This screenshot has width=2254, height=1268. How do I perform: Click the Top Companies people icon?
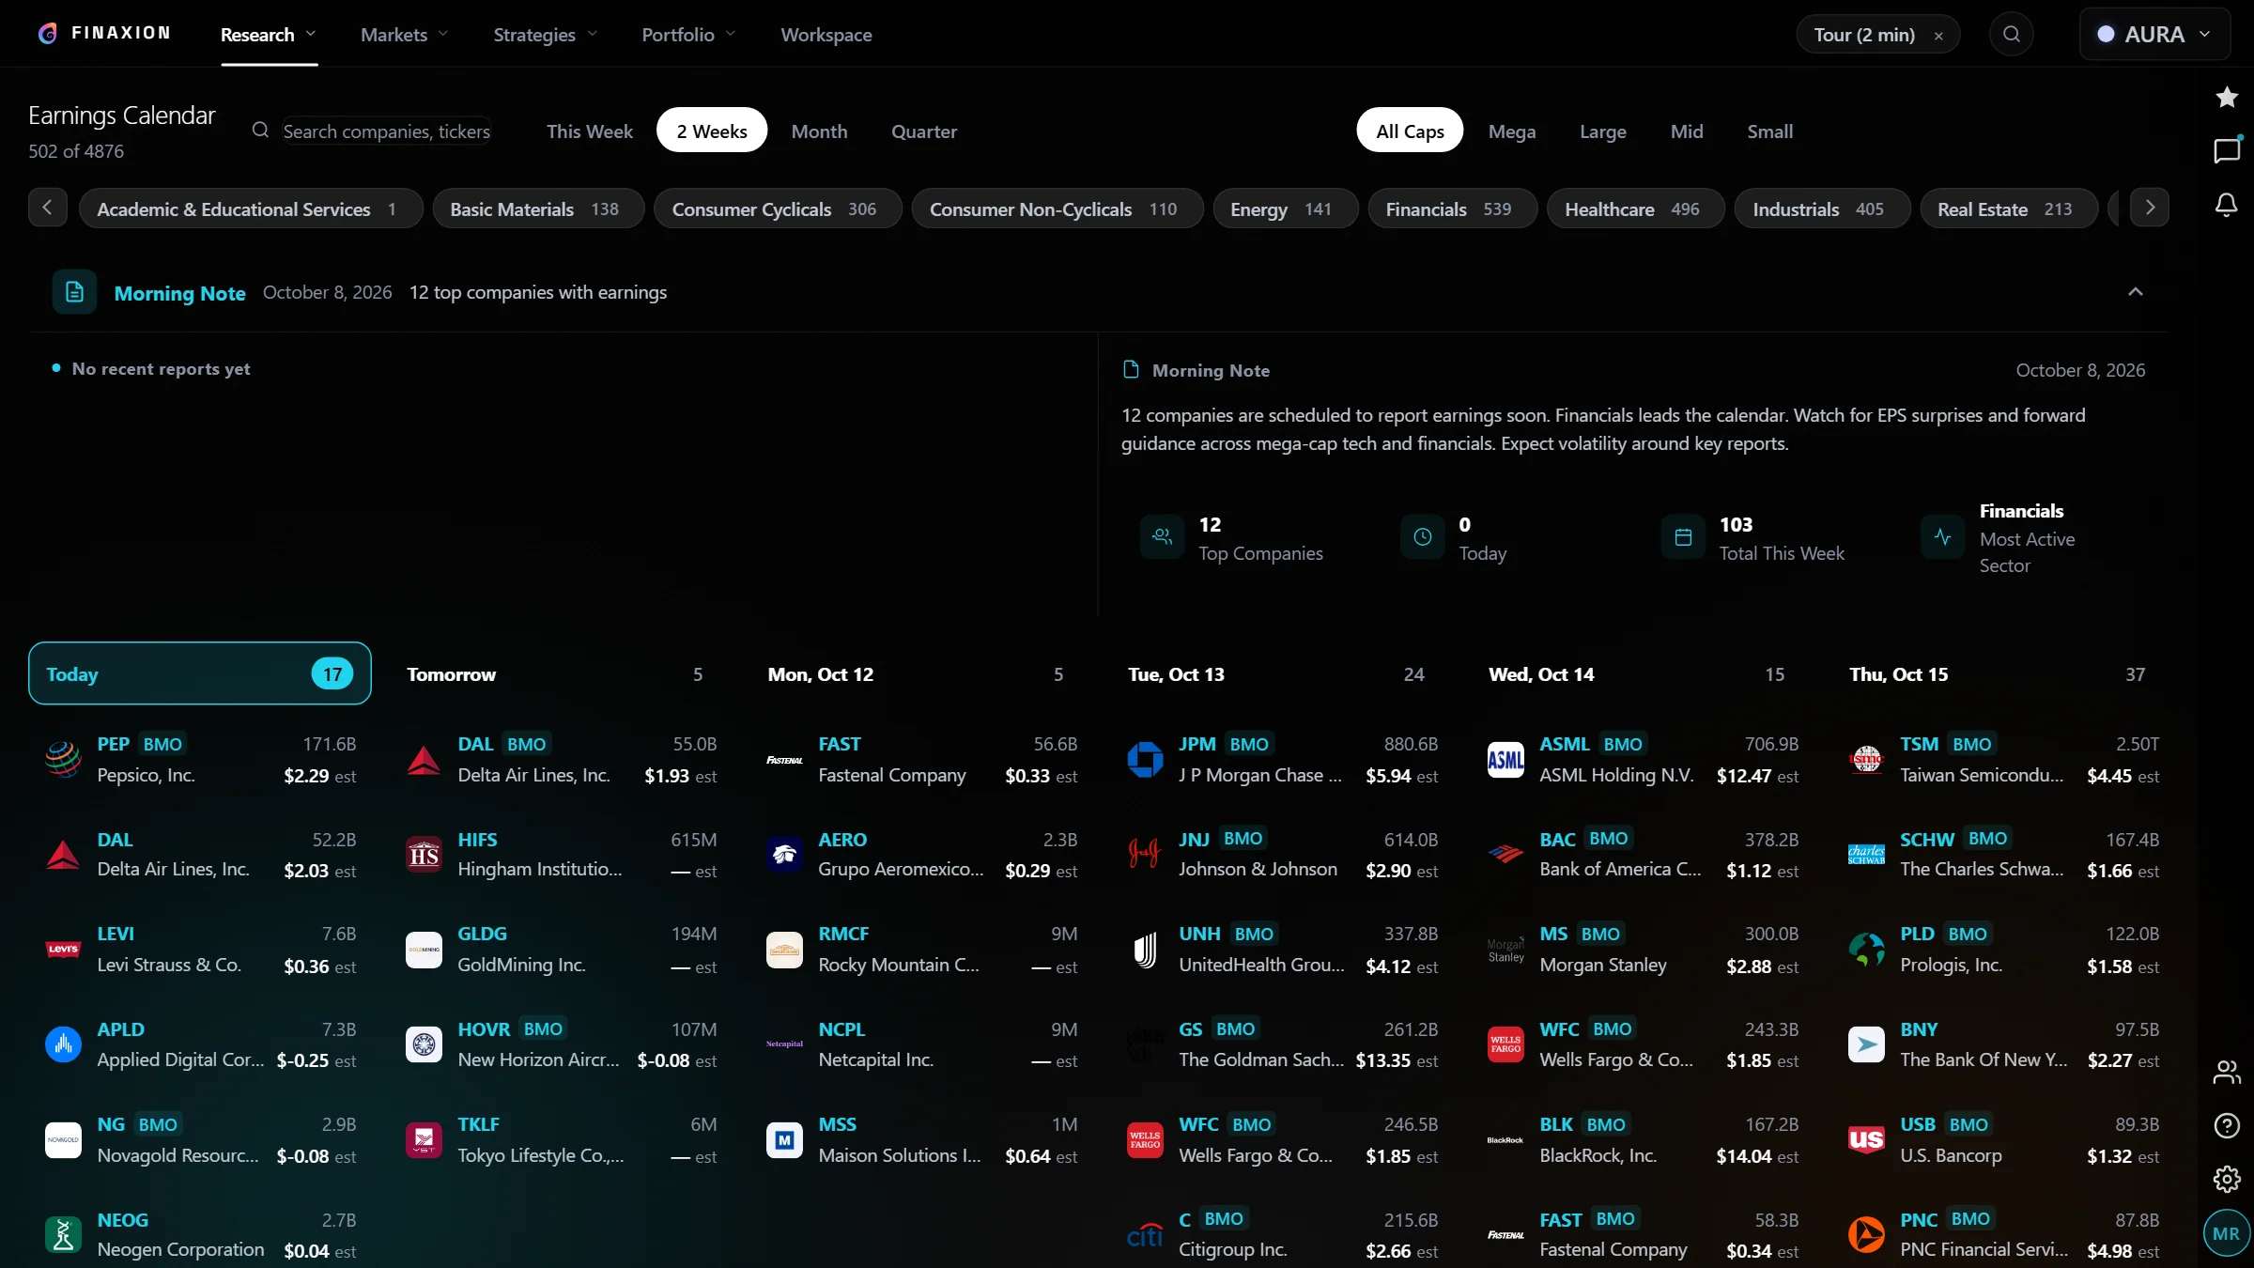click(x=1162, y=537)
